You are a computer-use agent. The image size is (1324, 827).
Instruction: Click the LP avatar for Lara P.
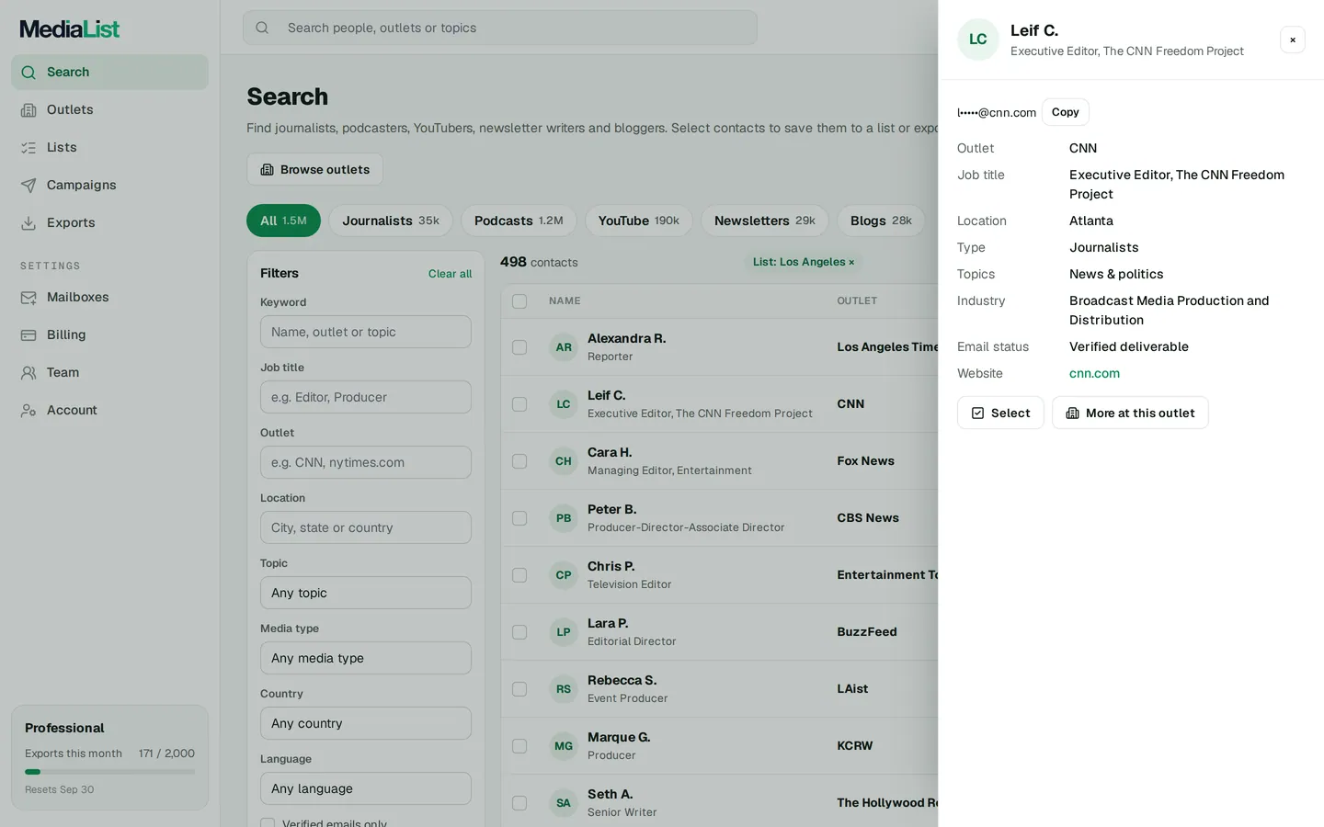coord(564,632)
